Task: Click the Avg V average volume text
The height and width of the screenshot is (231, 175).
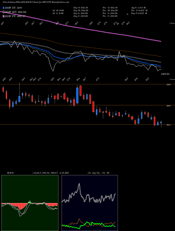Action: pyautogui.click(x=139, y=8)
